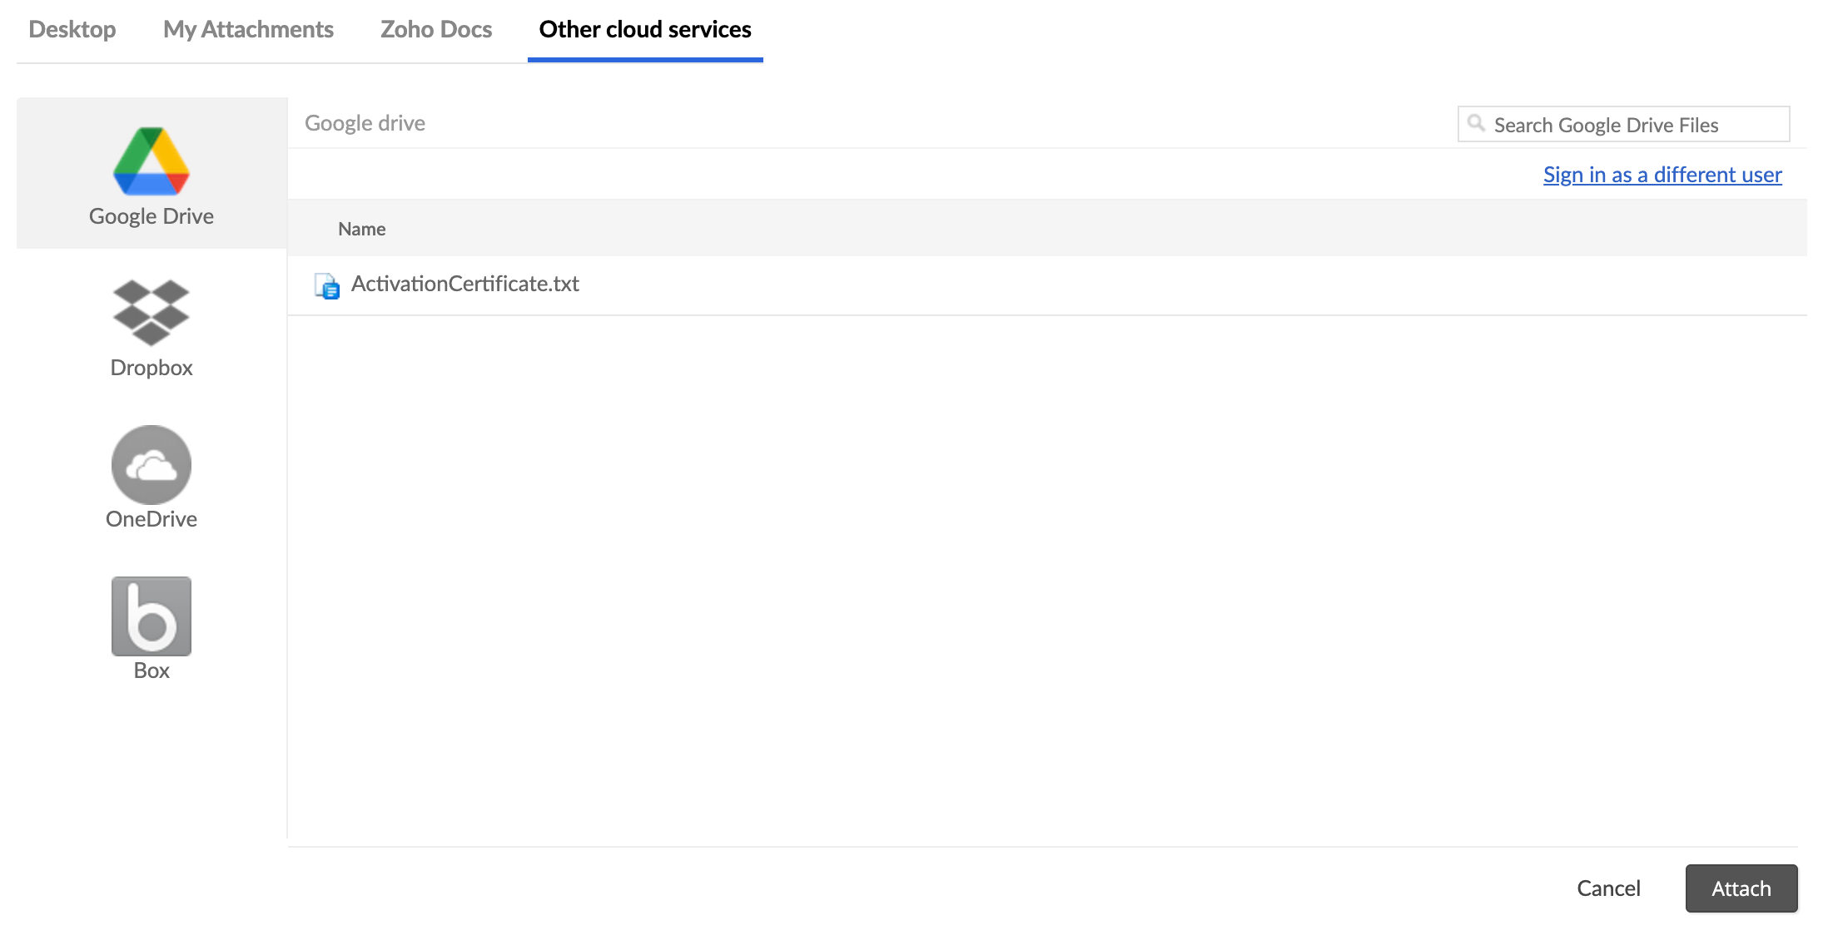This screenshot has height=945, width=1838.
Task: Click Sign in as a different user
Action: (1662, 175)
